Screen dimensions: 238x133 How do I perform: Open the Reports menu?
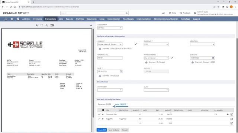70,19
